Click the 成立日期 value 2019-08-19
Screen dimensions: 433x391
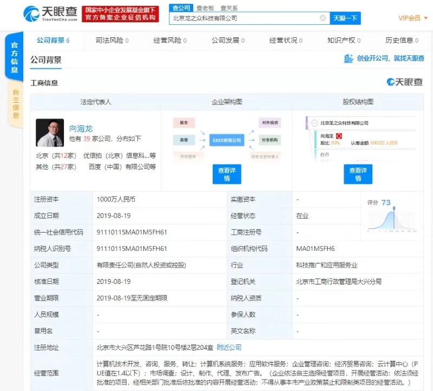point(114,215)
